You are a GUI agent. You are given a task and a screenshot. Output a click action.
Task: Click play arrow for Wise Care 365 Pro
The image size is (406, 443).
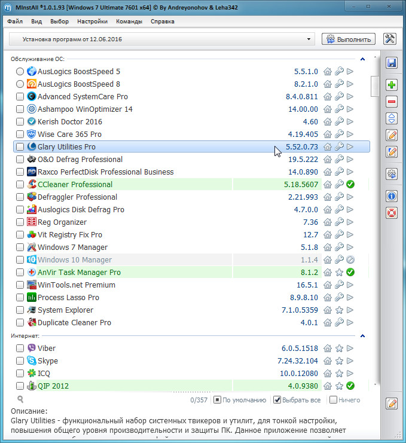pyautogui.click(x=350, y=134)
